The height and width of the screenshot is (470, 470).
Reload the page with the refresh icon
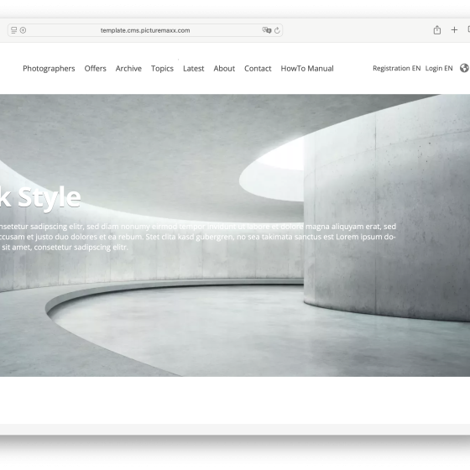point(277,30)
